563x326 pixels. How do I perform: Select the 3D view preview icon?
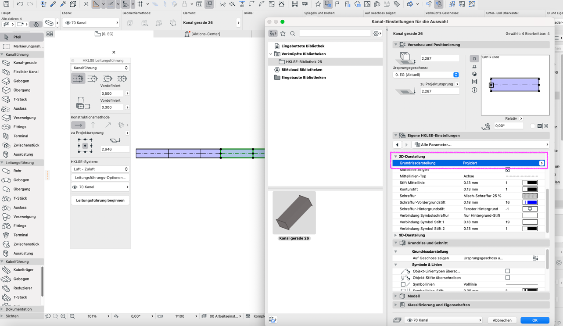click(474, 74)
